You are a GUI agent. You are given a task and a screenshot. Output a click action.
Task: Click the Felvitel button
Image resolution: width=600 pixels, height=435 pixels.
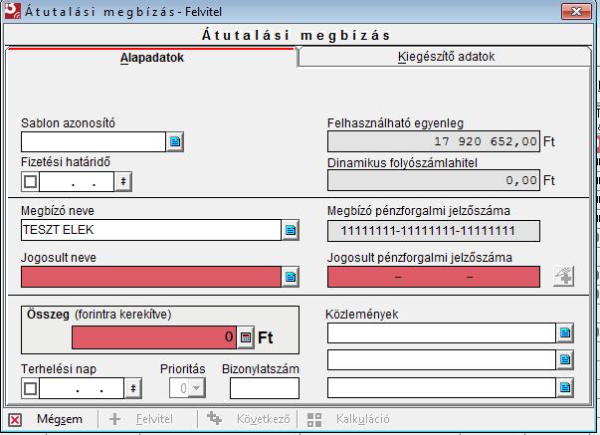pyautogui.click(x=154, y=419)
